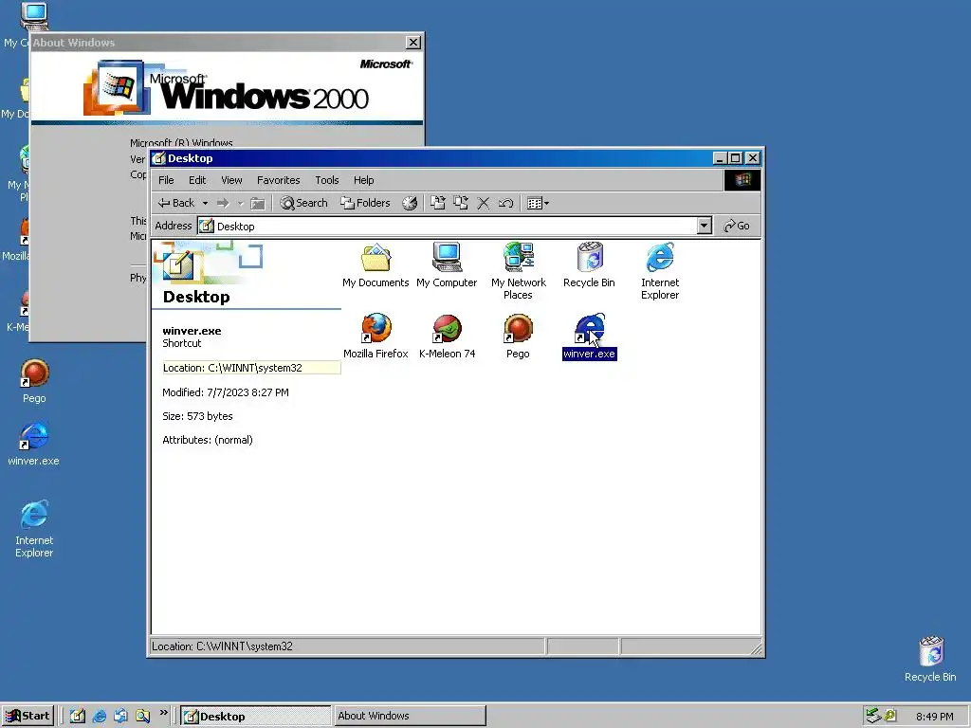Select Pego shortcut in Desktop window
The width and height of the screenshot is (971, 728).
[518, 337]
